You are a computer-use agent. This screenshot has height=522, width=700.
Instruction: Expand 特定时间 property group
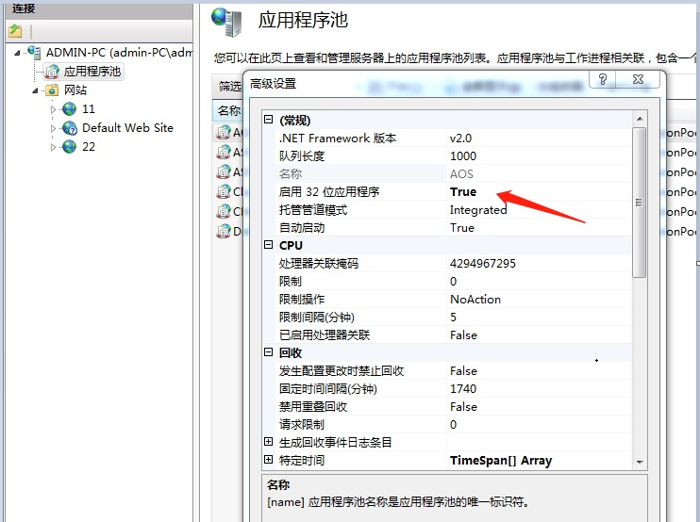(268, 460)
